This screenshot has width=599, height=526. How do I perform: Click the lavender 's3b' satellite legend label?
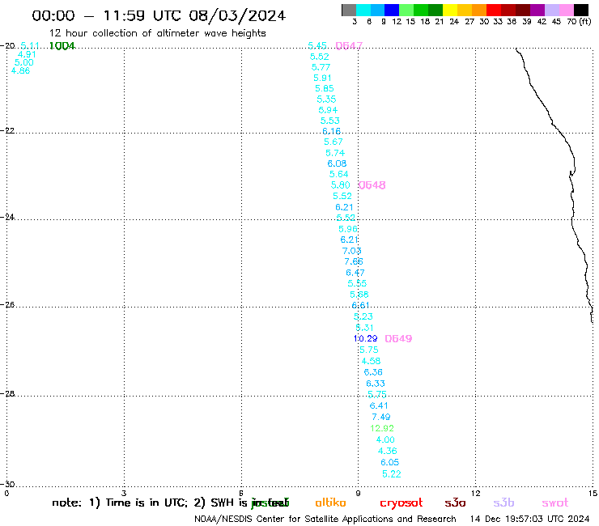pyautogui.click(x=503, y=503)
